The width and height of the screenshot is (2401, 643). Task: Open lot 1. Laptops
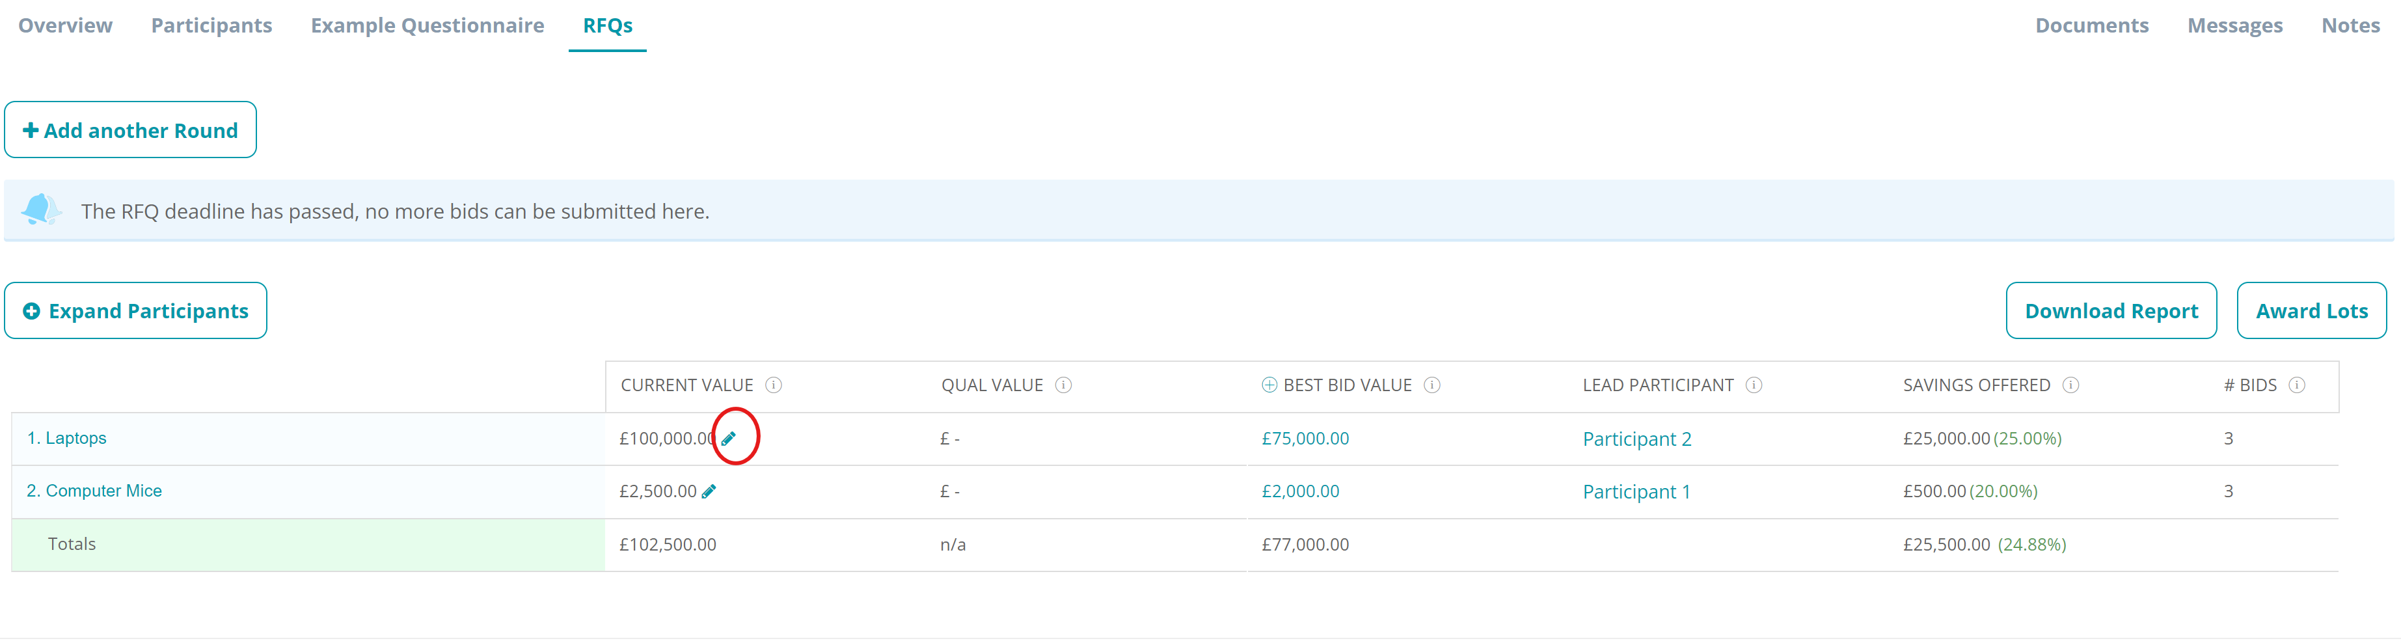tap(67, 438)
